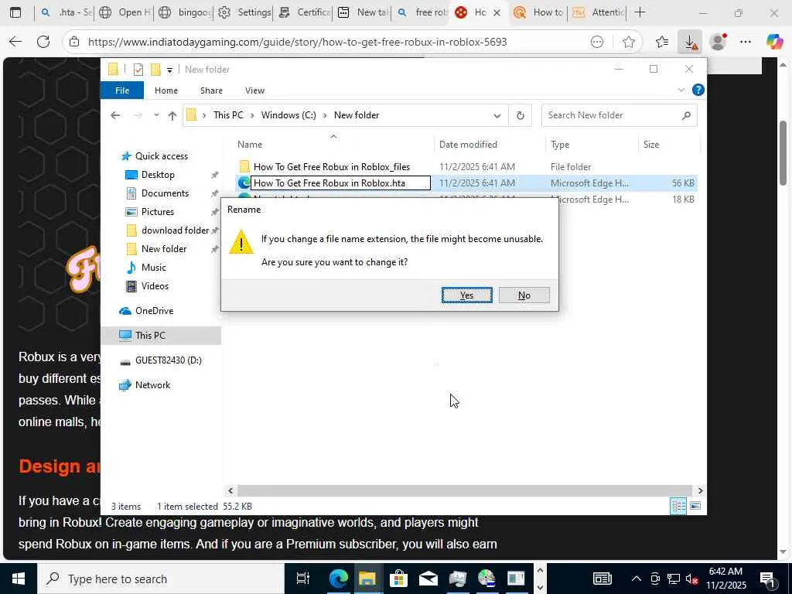Go up one folder level

(x=172, y=116)
